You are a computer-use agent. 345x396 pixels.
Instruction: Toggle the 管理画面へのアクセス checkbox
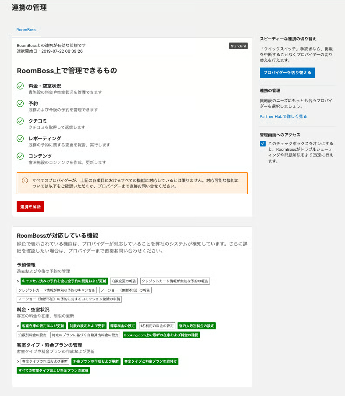click(263, 144)
